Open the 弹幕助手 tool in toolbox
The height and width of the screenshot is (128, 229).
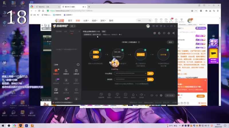point(56,72)
